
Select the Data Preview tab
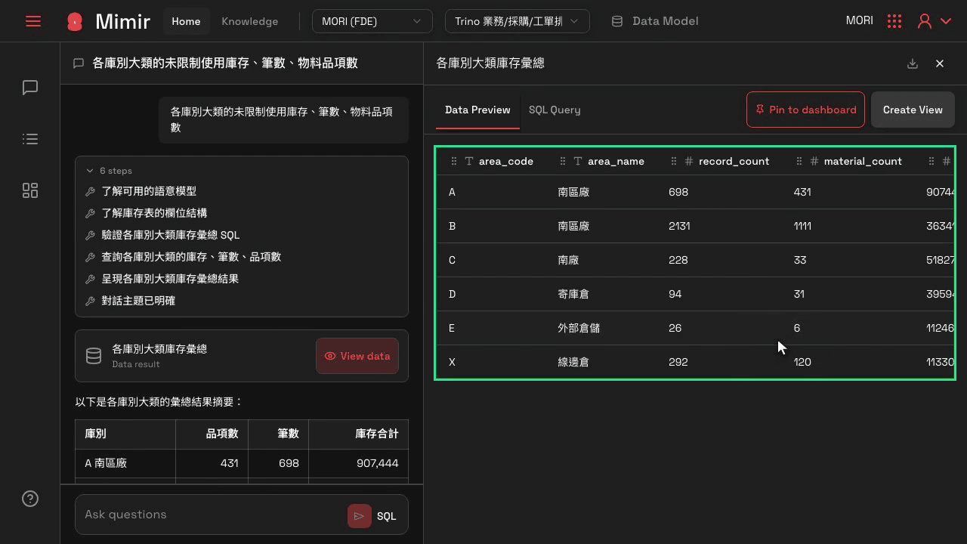pos(477,110)
